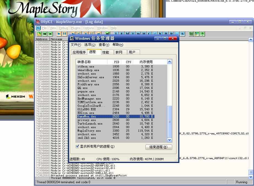Open the File menu in OllyICE

click(44, 28)
